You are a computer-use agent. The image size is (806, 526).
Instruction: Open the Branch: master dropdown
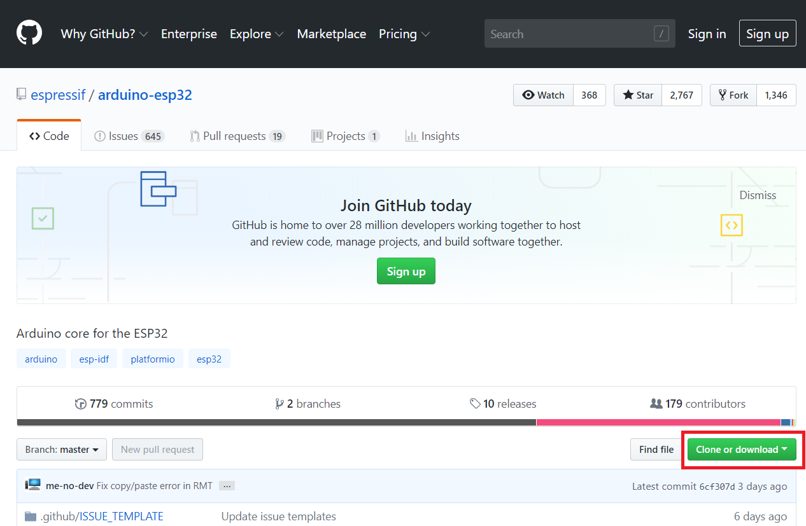[x=62, y=449]
